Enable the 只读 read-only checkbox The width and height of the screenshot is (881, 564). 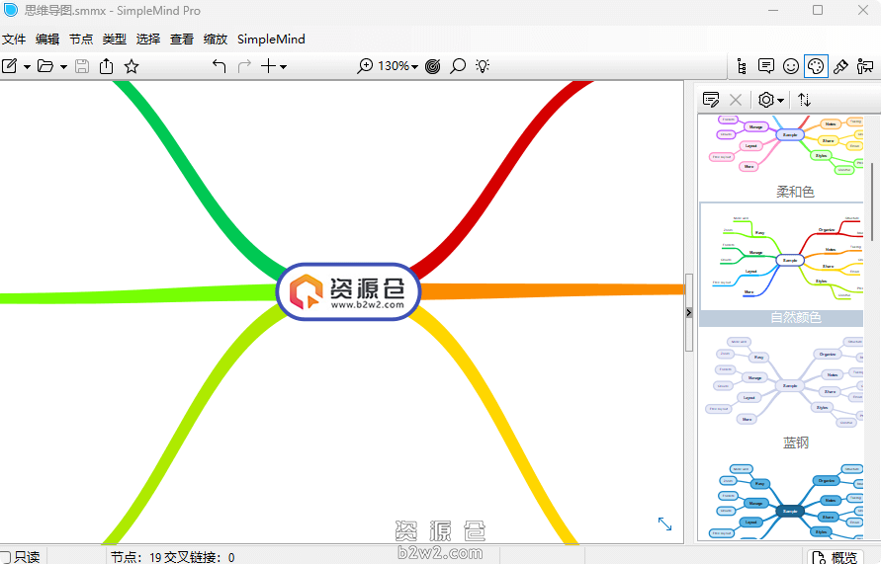coord(6,557)
